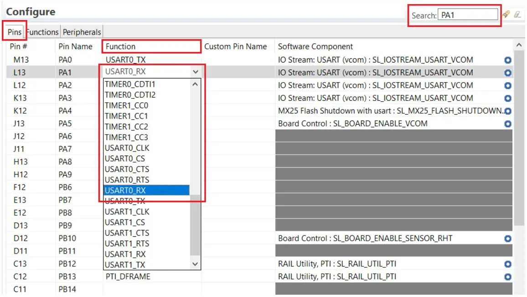The image size is (527, 297).
Task: Select pin name PA6
Action: [65, 136]
